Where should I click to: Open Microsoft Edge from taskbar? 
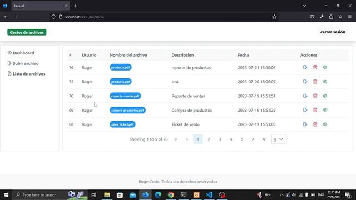pos(158,195)
